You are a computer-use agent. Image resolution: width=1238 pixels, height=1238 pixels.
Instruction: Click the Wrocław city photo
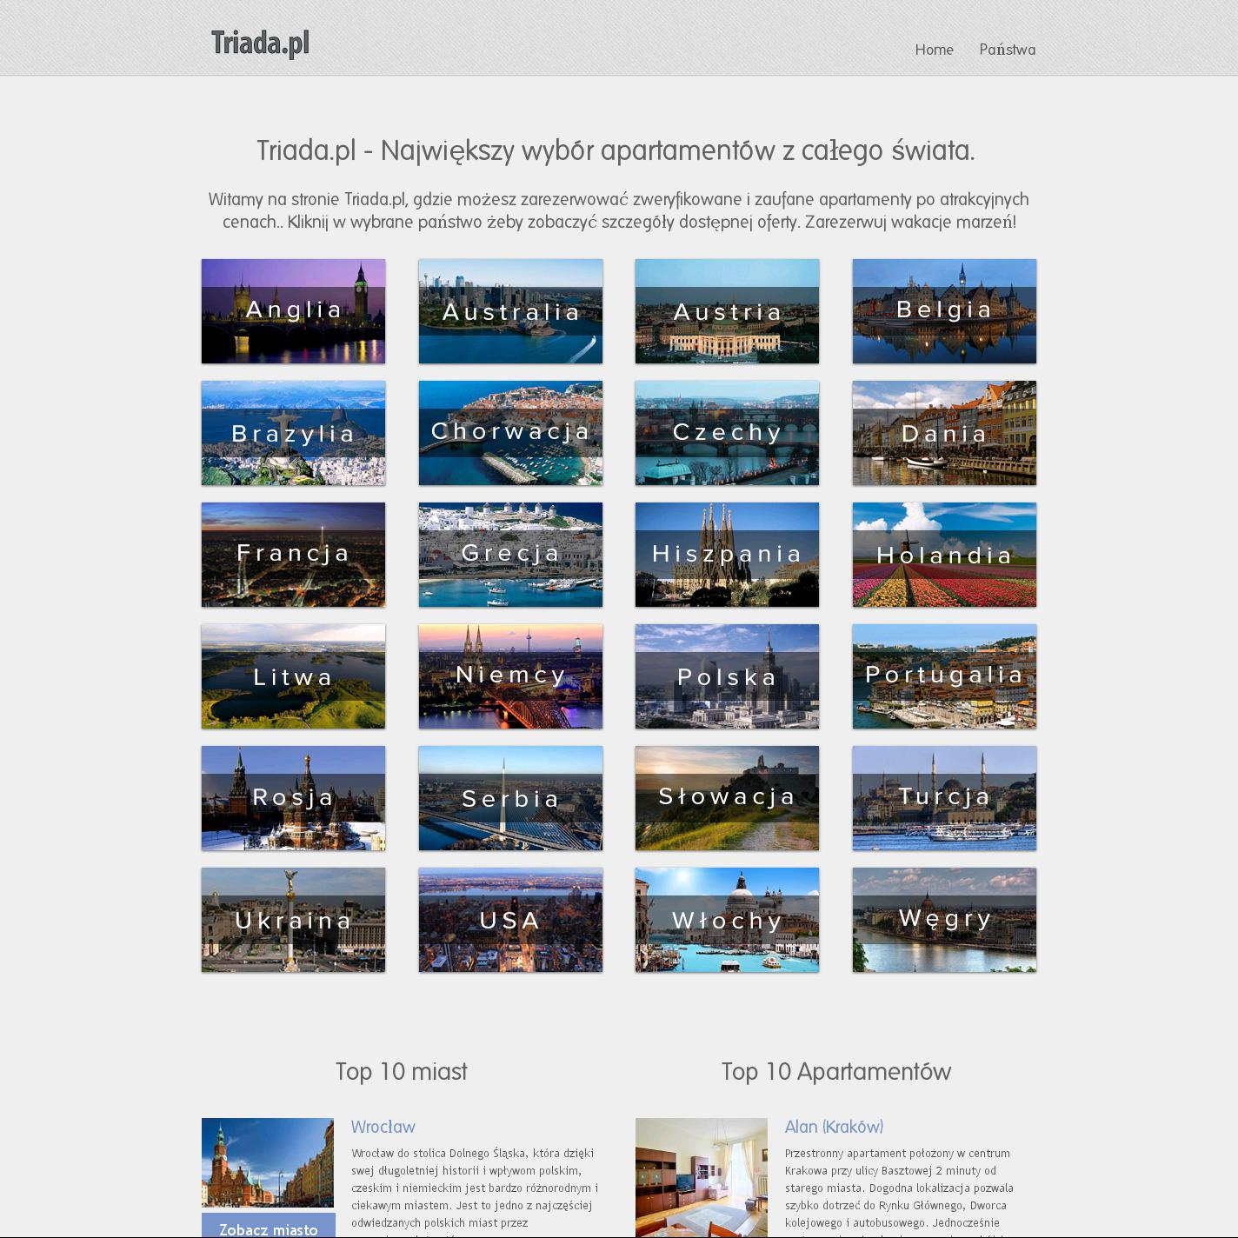[268, 1162]
